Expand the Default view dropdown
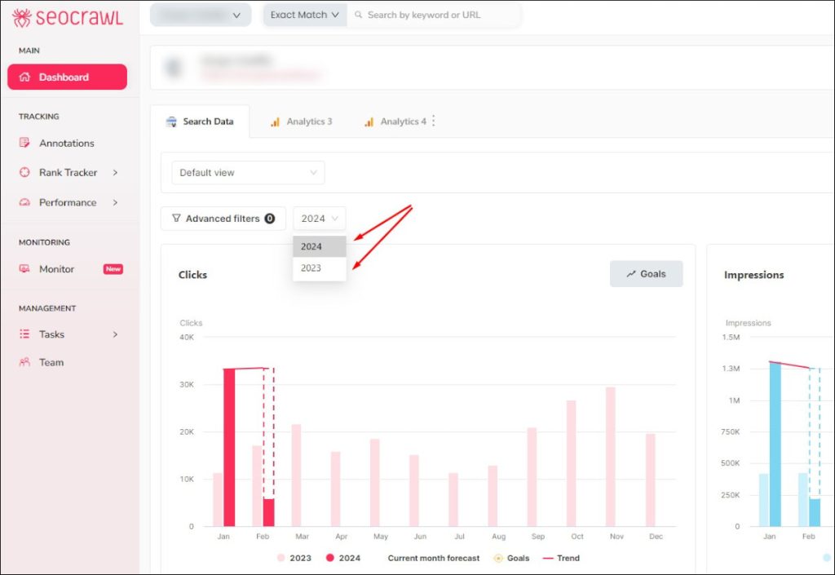The width and height of the screenshot is (835, 575). point(247,172)
